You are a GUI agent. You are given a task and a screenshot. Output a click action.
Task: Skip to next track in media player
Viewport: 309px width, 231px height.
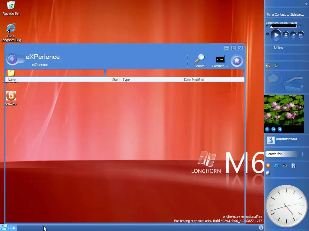(x=301, y=35)
